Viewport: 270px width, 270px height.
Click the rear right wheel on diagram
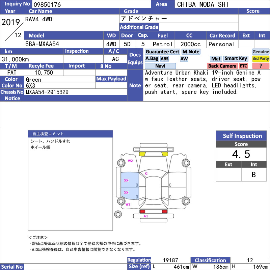coord(186,201)
